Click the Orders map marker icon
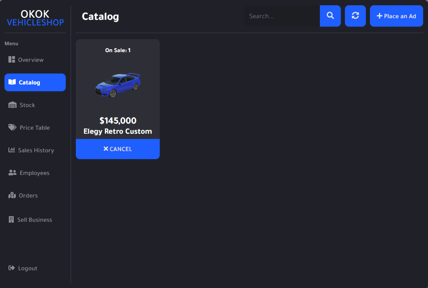Screen dimensions: 428x288 tap(12, 196)
